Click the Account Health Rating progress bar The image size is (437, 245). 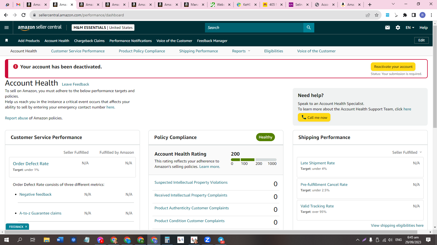click(254, 160)
